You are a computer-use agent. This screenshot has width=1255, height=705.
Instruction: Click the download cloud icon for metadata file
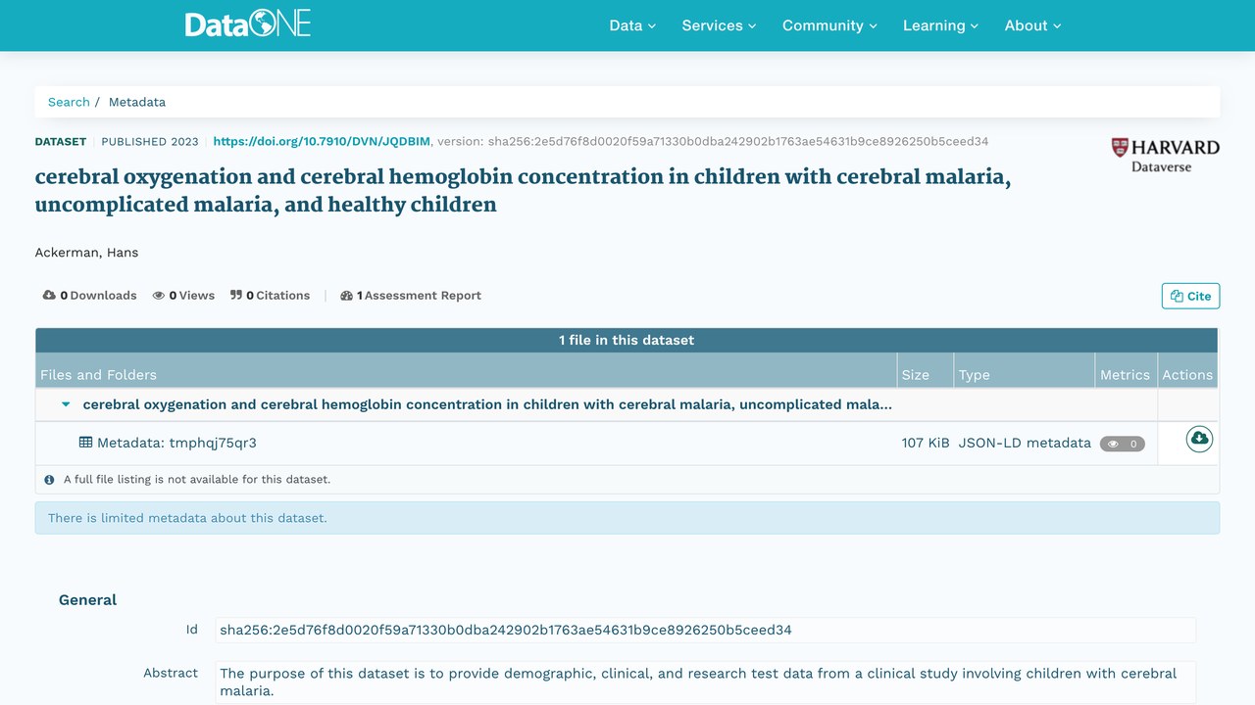coord(1199,439)
